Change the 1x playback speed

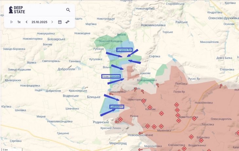19,22
